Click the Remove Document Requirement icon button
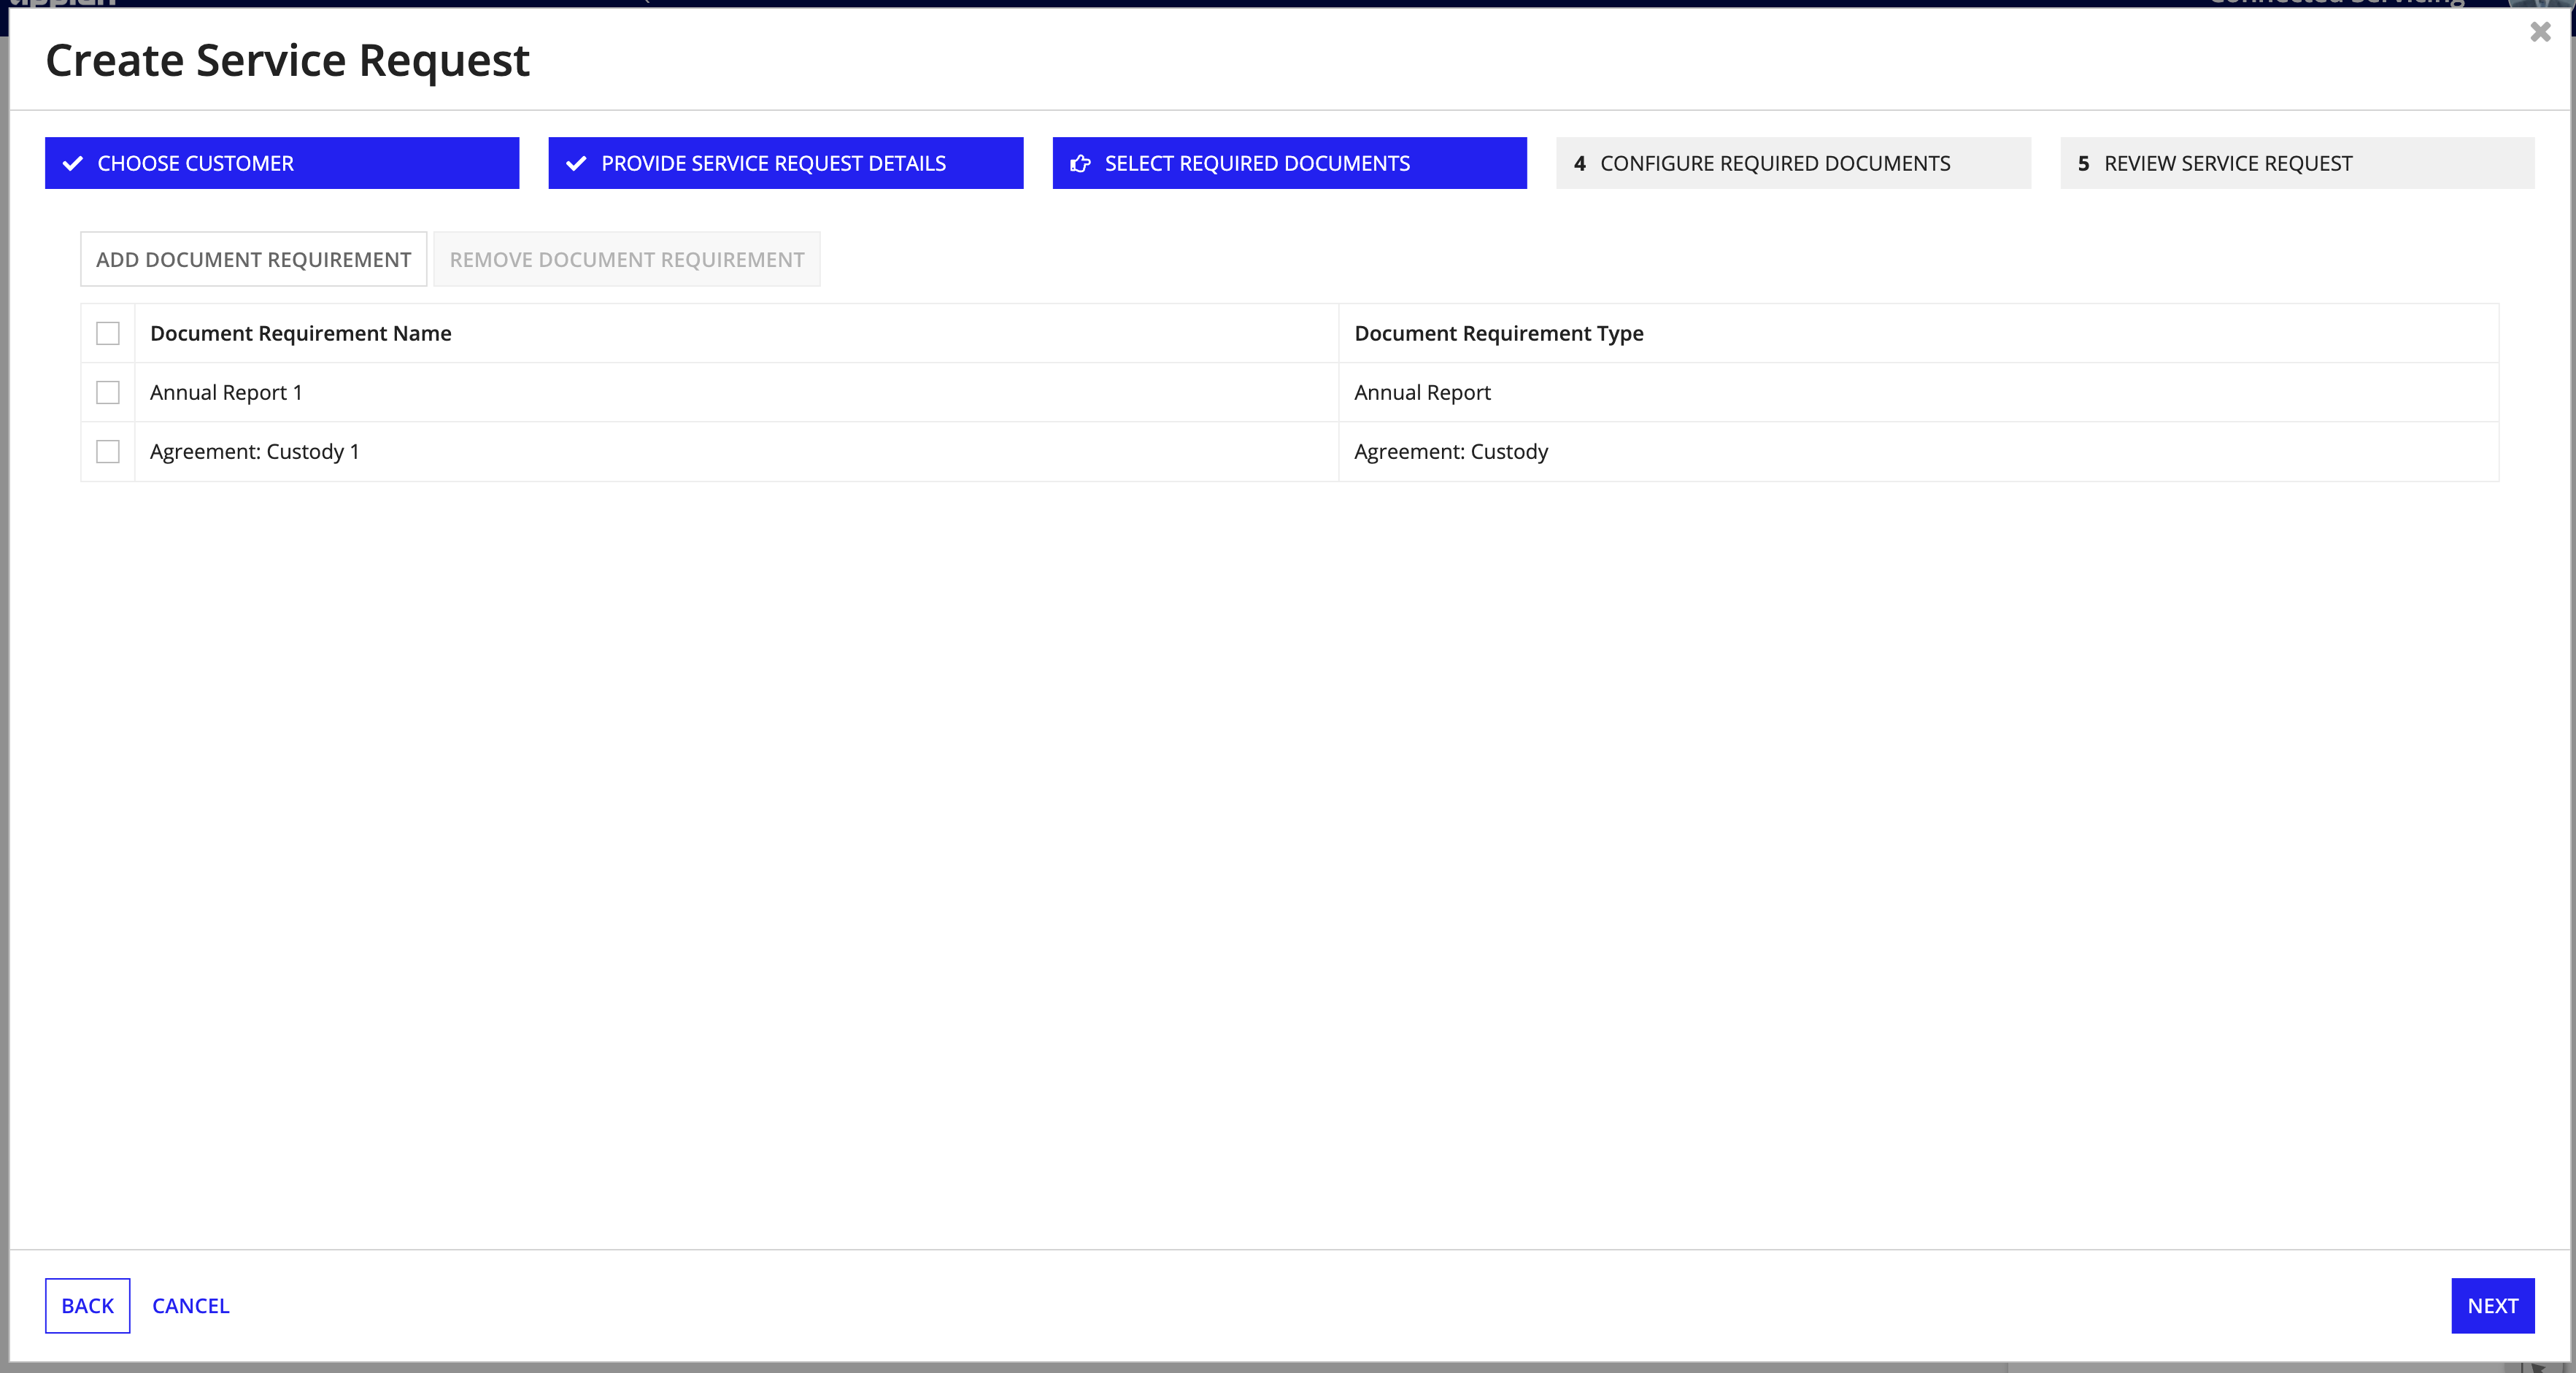This screenshot has width=2576, height=1373. tap(627, 258)
